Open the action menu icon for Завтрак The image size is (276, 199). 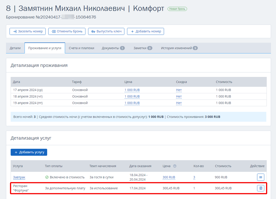tap(260, 177)
